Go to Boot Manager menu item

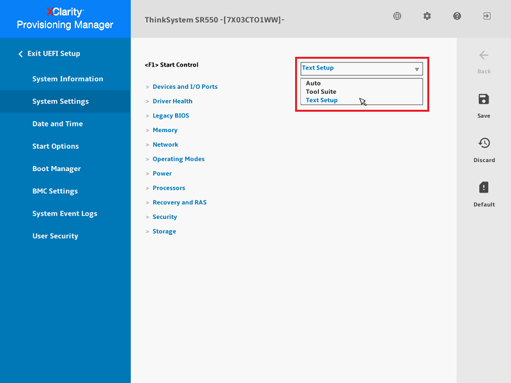(57, 169)
